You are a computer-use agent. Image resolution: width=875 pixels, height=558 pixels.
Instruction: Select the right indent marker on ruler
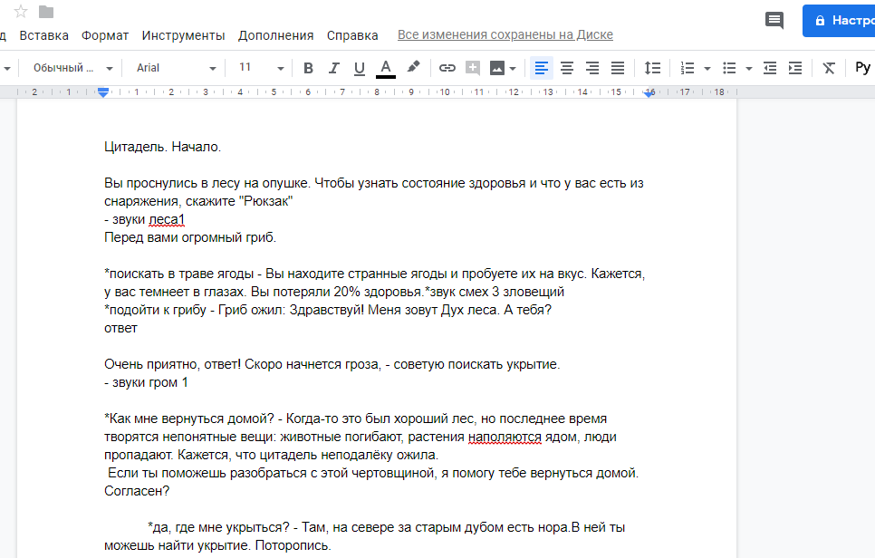click(649, 93)
